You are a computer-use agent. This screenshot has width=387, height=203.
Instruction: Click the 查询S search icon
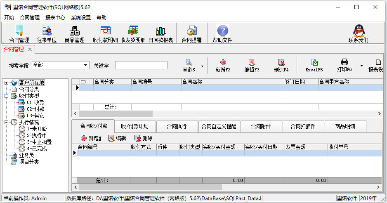click(189, 66)
